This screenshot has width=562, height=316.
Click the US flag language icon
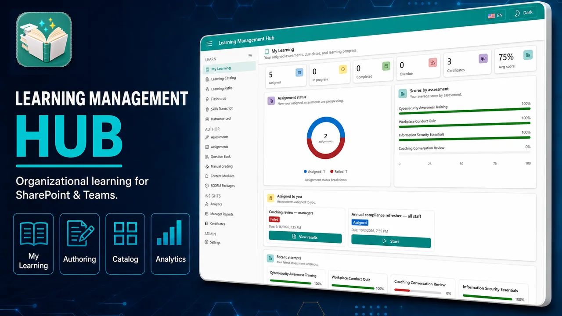point(491,16)
